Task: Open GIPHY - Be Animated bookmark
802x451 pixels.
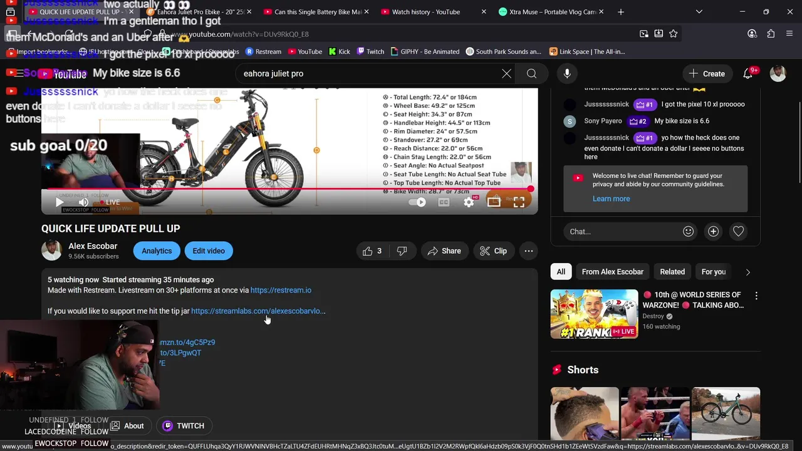Action: (x=424, y=52)
